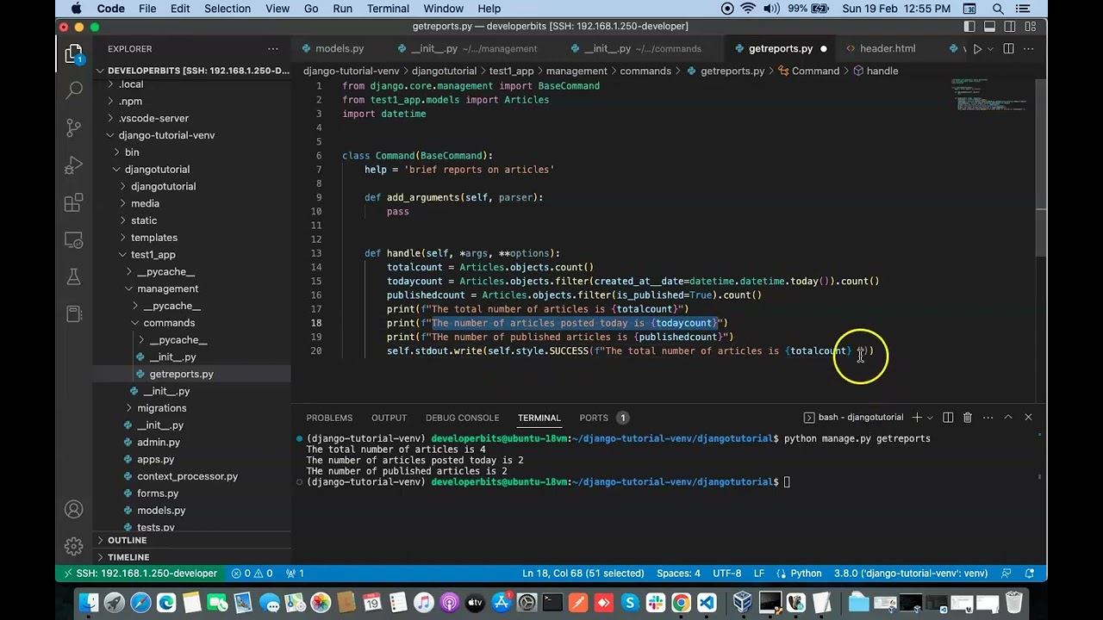The height and width of the screenshot is (620, 1103).
Task: Toggle bottom panel visibility
Action: click(990, 27)
